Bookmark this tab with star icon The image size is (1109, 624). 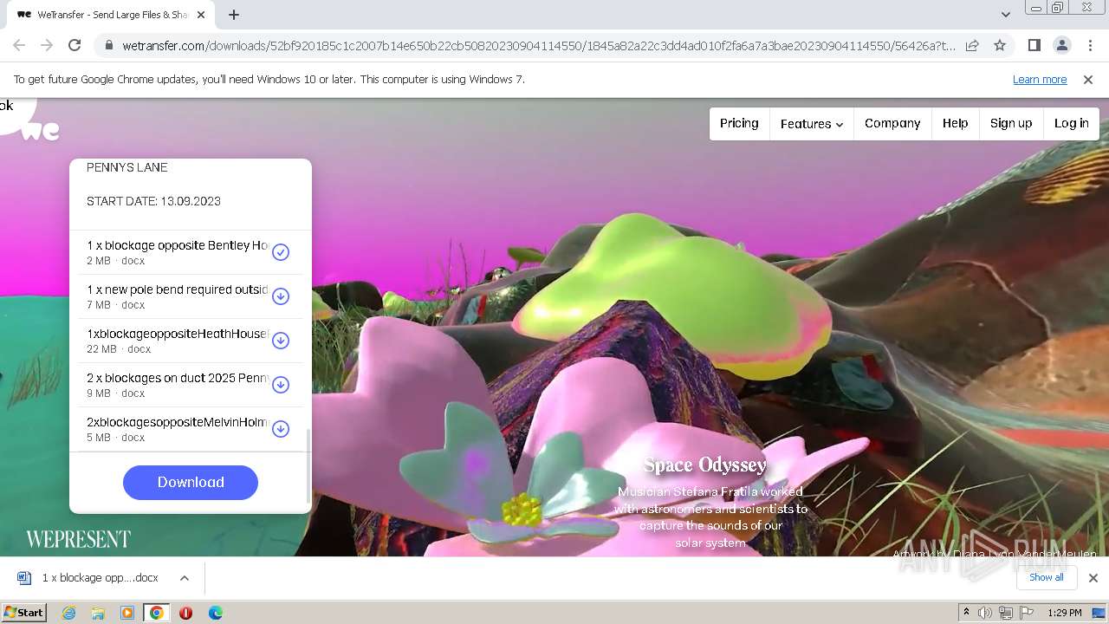(1000, 45)
